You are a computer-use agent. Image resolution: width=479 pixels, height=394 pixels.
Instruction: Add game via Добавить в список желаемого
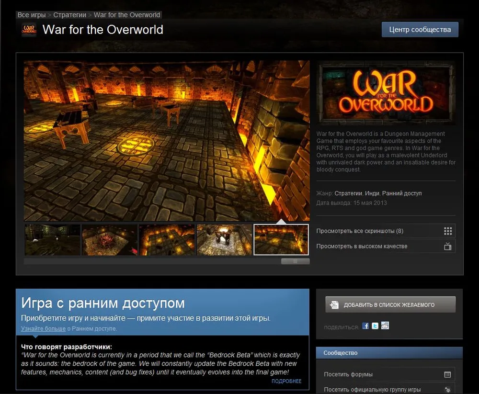(x=390, y=304)
